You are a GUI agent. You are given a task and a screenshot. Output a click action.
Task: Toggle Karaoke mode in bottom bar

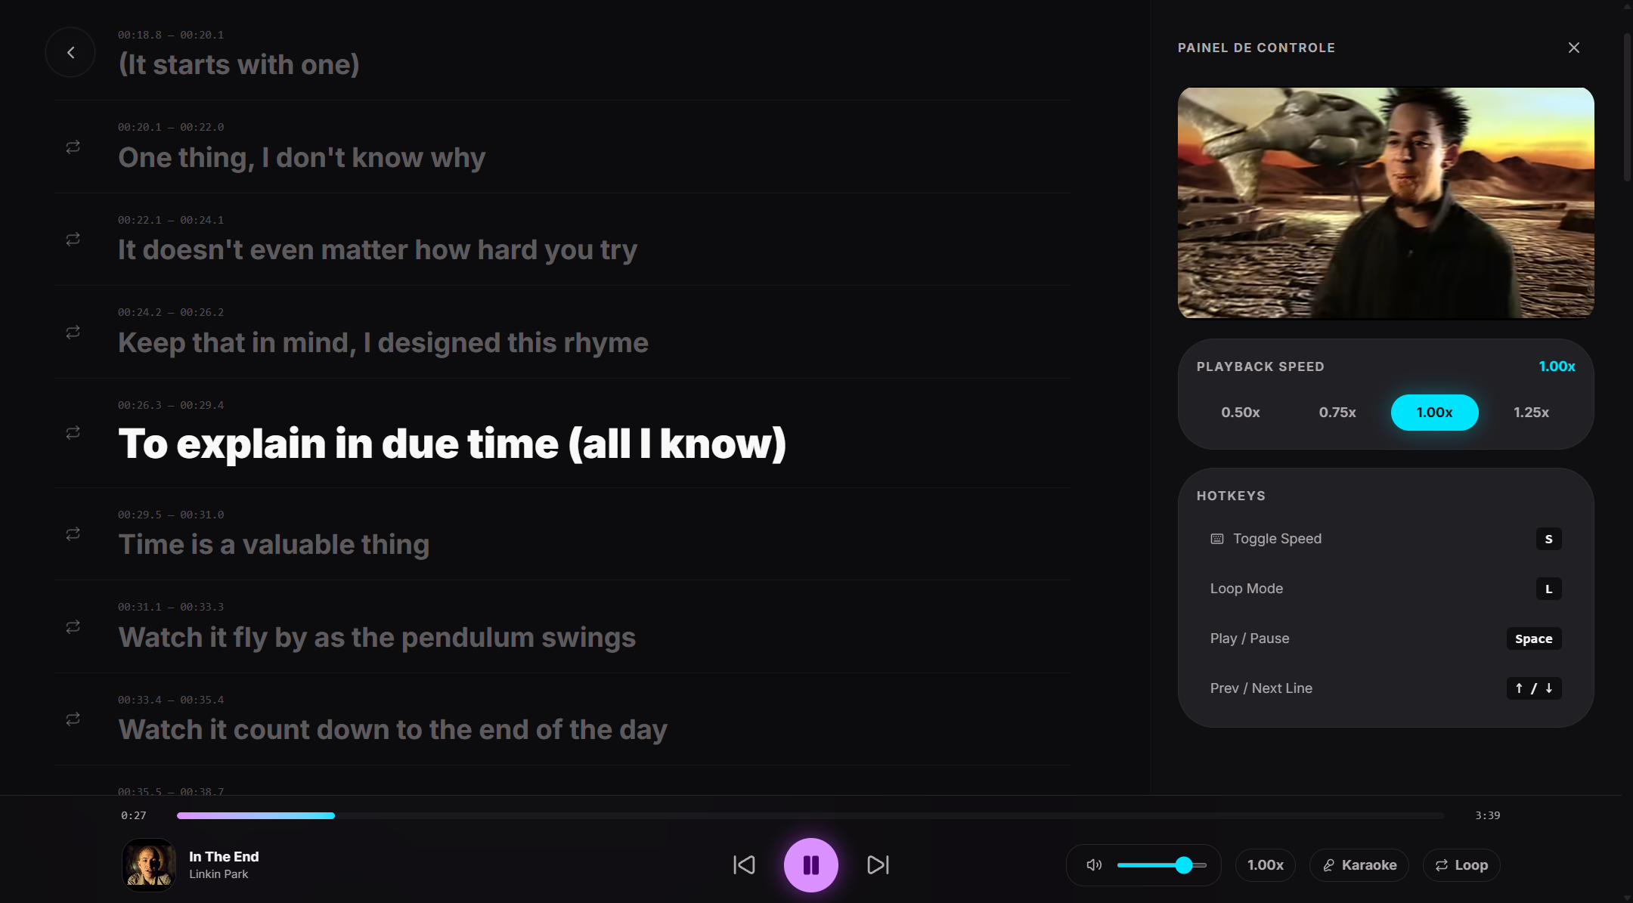click(1359, 864)
